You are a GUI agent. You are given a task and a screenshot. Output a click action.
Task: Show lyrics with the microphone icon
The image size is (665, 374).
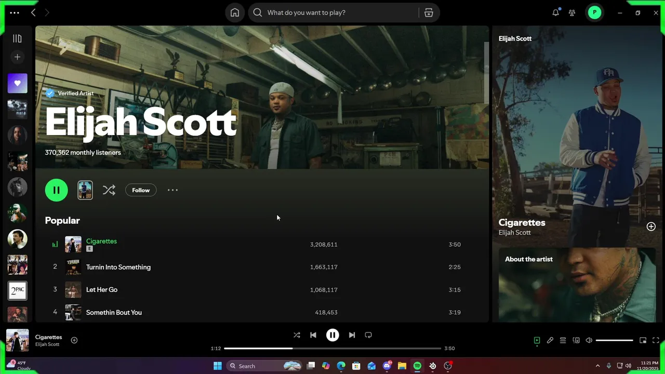pos(550,340)
